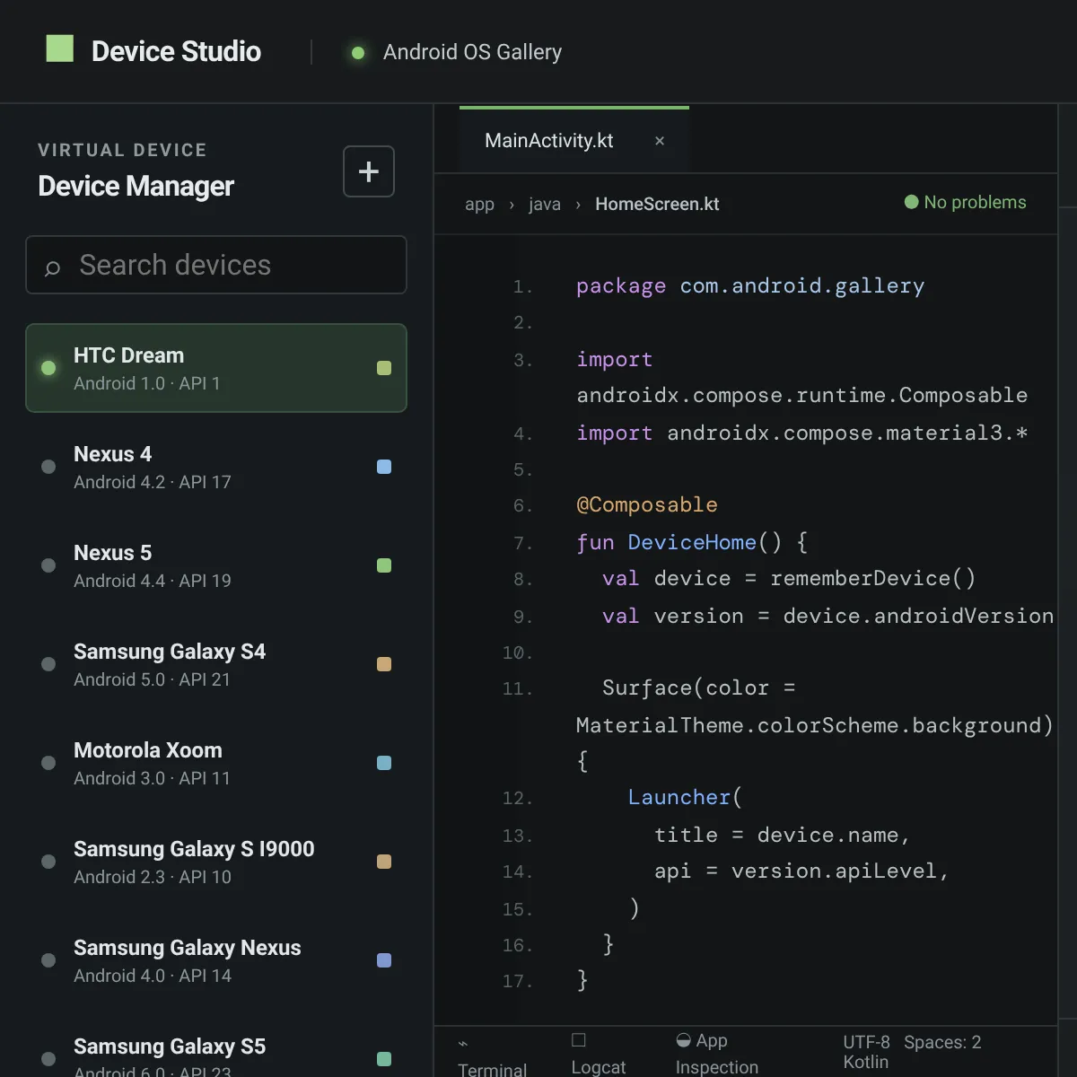Image resolution: width=1077 pixels, height=1077 pixels.
Task: Click the green No problems status indicator
Action: pyautogui.click(x=912, y=202)
